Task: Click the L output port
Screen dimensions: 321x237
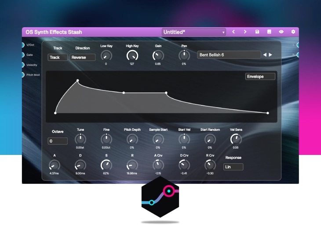Action: (x=298, y=45)
